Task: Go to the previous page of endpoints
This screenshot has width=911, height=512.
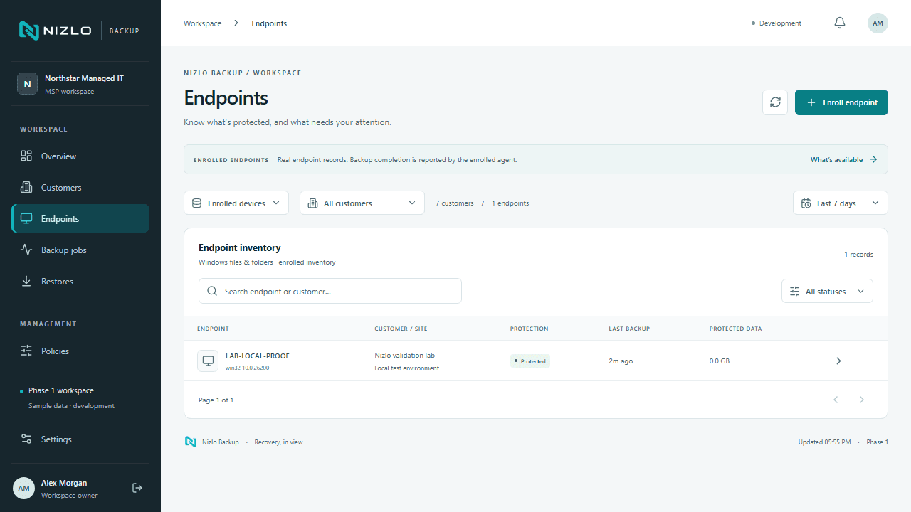Action: 836,400
